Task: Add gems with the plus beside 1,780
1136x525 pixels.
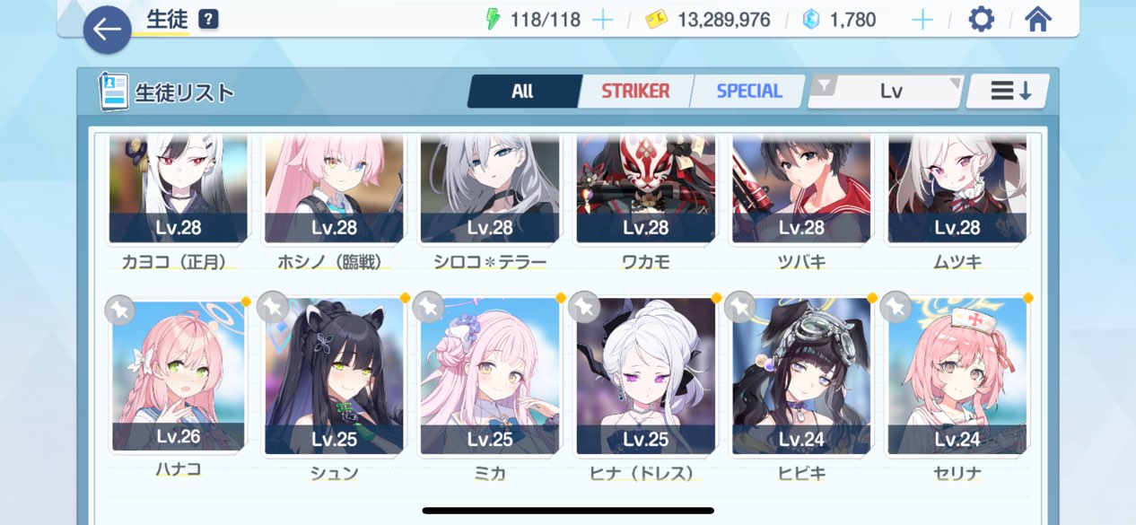Action: 922,20
